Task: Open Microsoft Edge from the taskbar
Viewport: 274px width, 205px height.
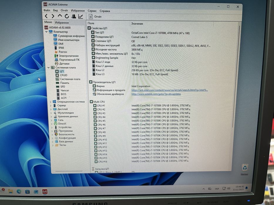Action: click(x=19, y=192)
